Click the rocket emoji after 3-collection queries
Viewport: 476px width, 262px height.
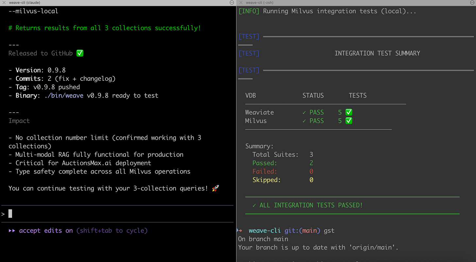(x=215, y=188)
